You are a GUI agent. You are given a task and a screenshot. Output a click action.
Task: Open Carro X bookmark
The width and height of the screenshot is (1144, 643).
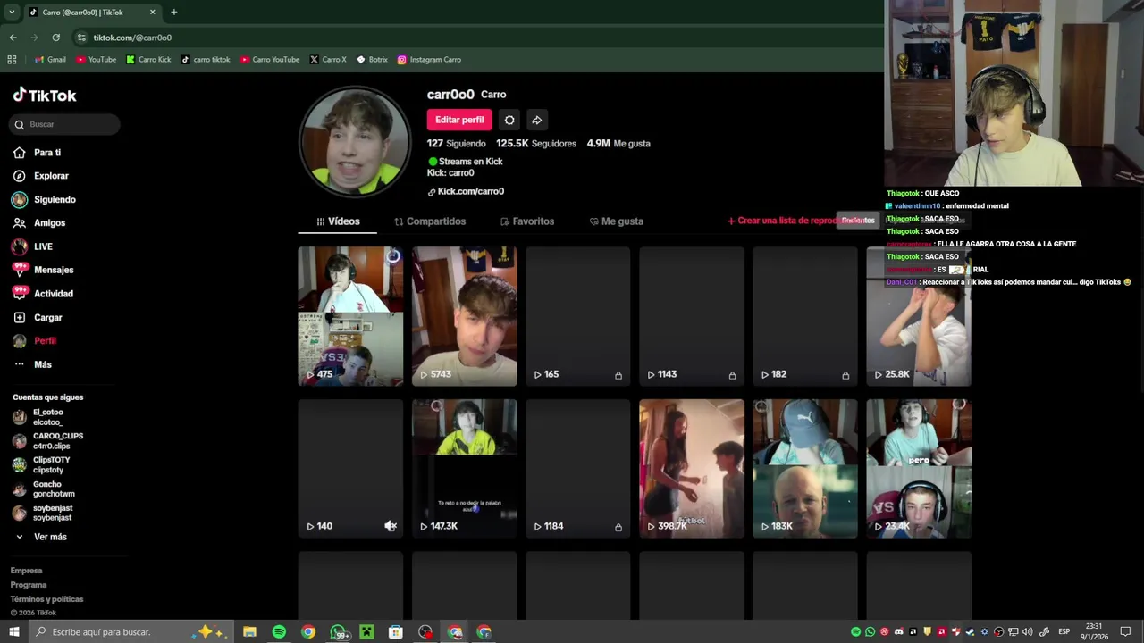(x=328, y=60)
